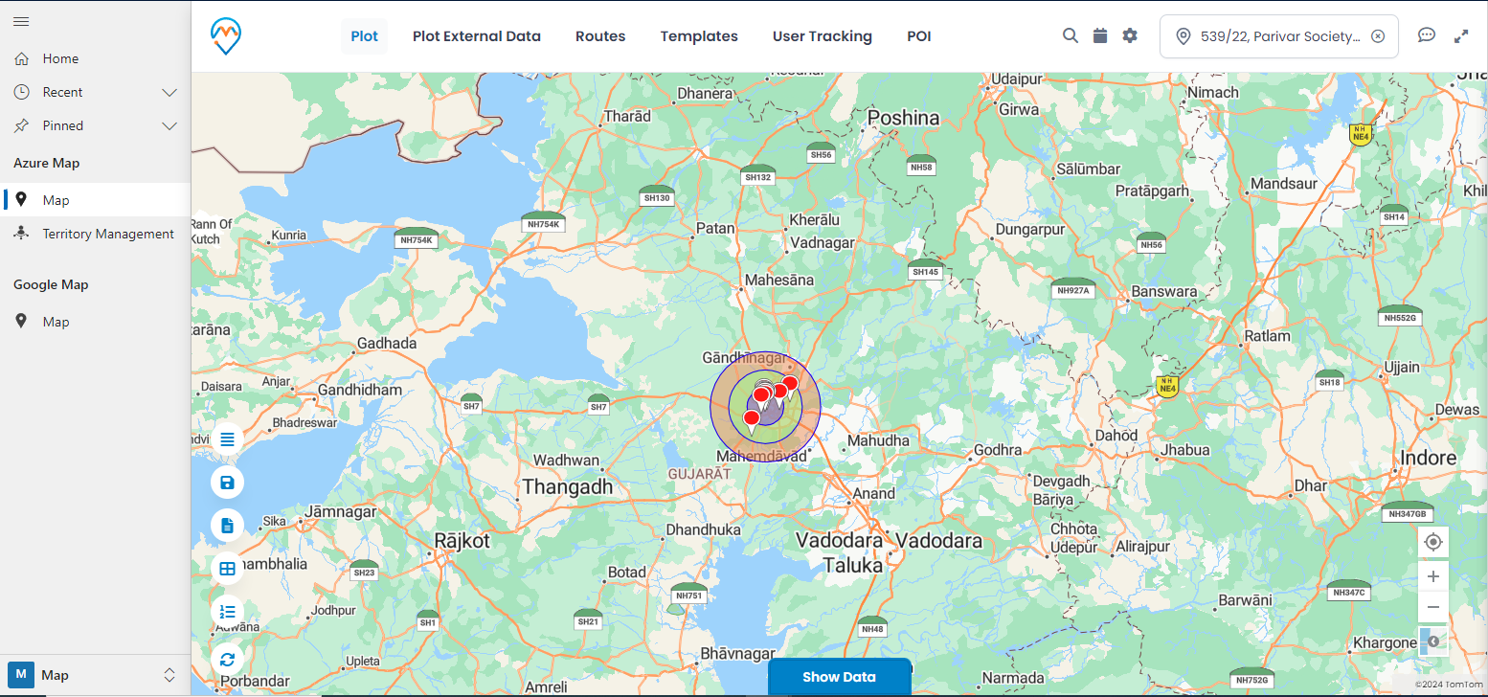Viewport: 1488px width, 697px height.
Task: Focus the Parivar Society location search field
Action: [1279, 36]
